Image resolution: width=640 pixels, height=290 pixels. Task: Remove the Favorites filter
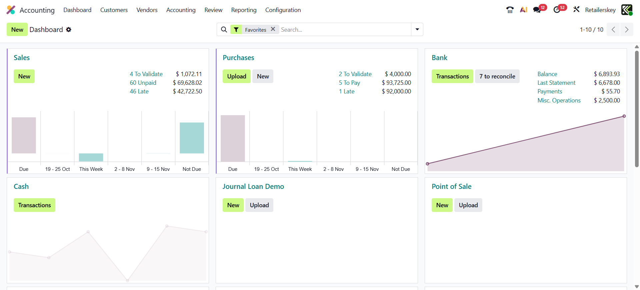click(x=273, y=29)
